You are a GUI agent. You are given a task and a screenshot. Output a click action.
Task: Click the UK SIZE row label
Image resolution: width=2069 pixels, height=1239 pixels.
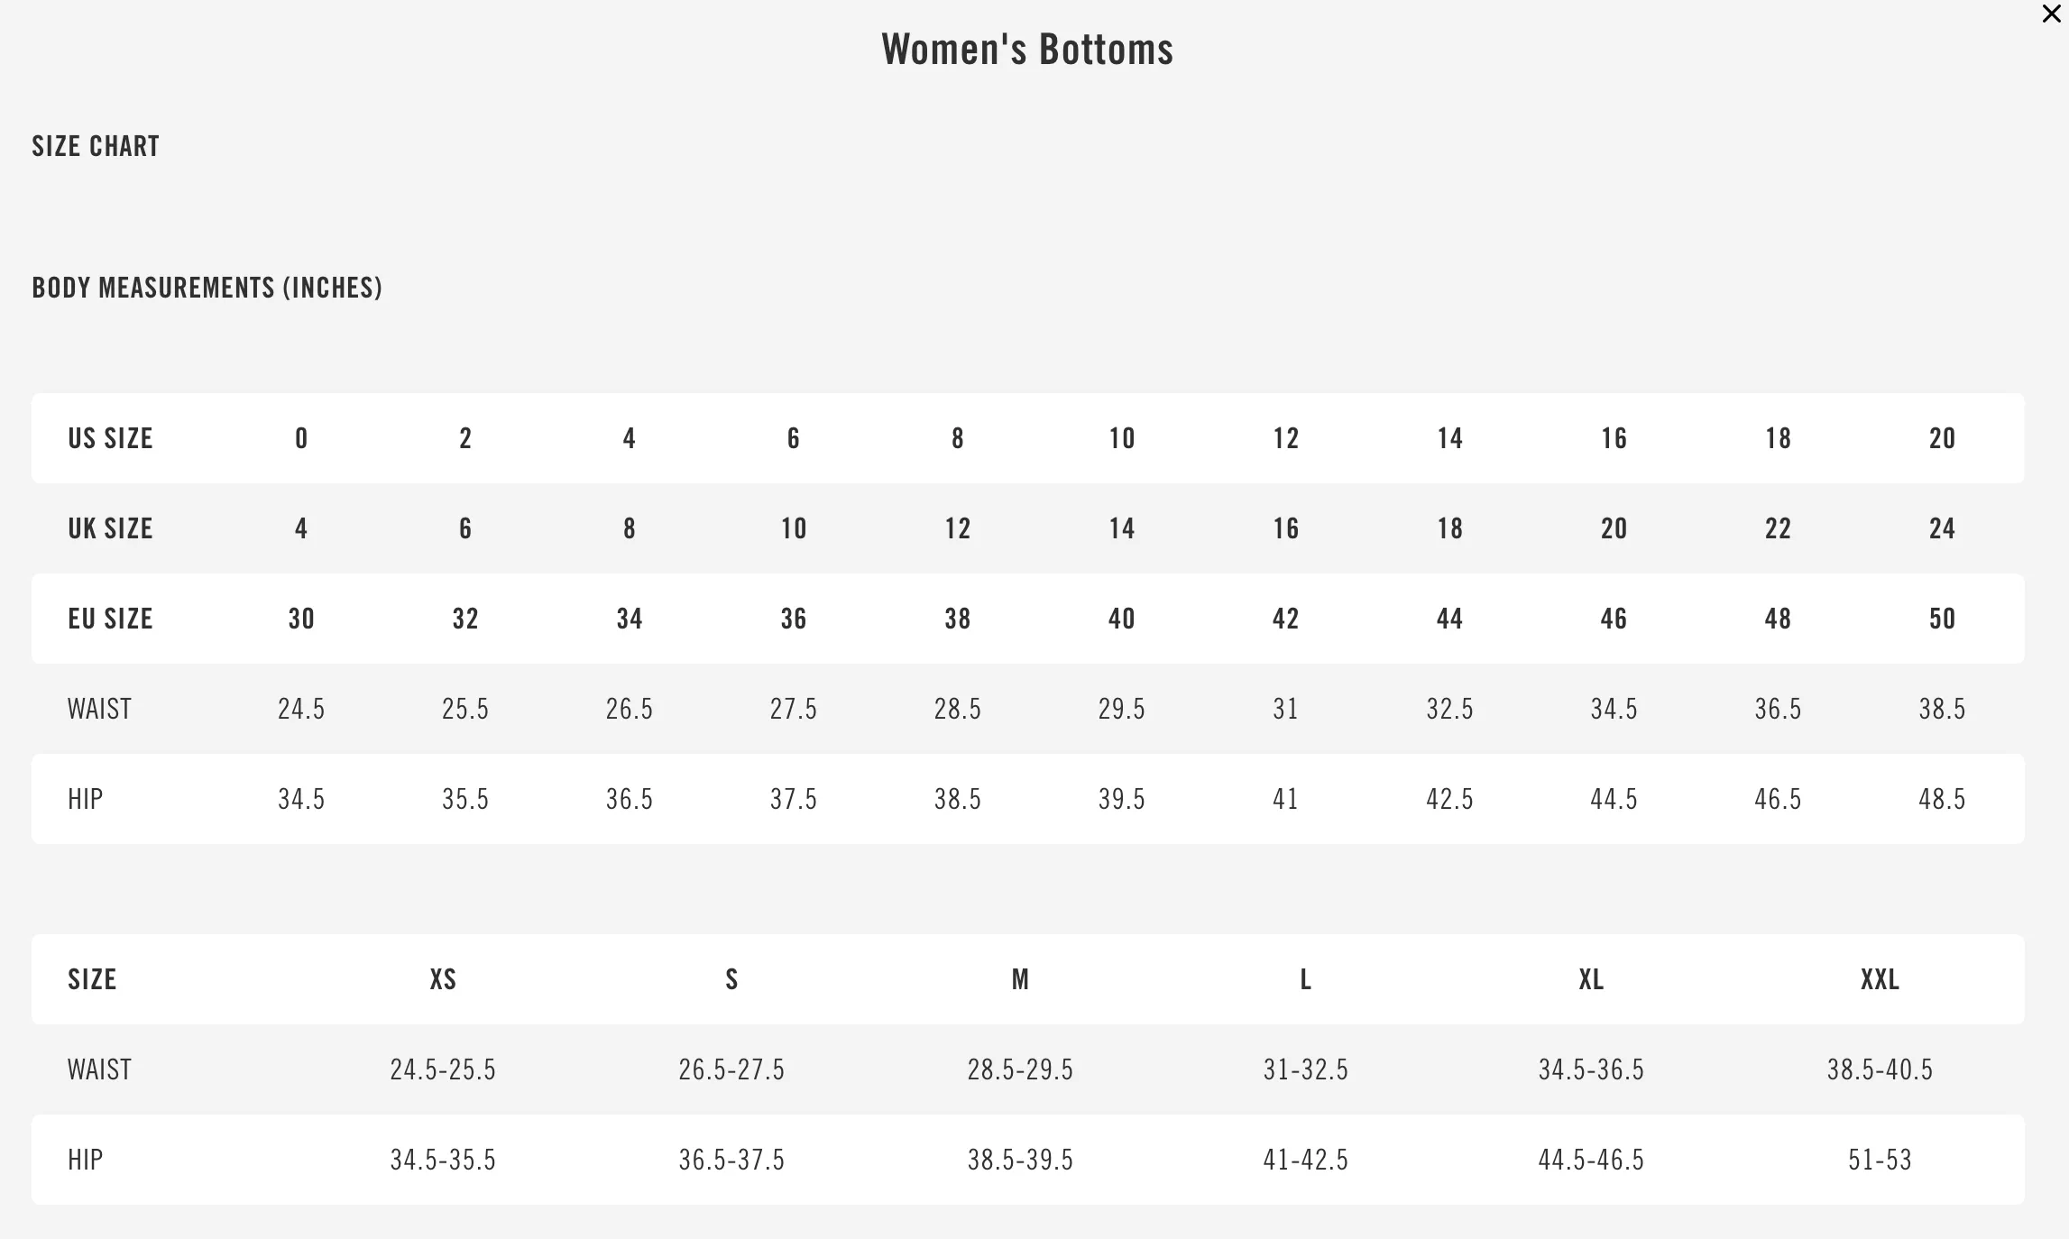(x=110, y=528)
